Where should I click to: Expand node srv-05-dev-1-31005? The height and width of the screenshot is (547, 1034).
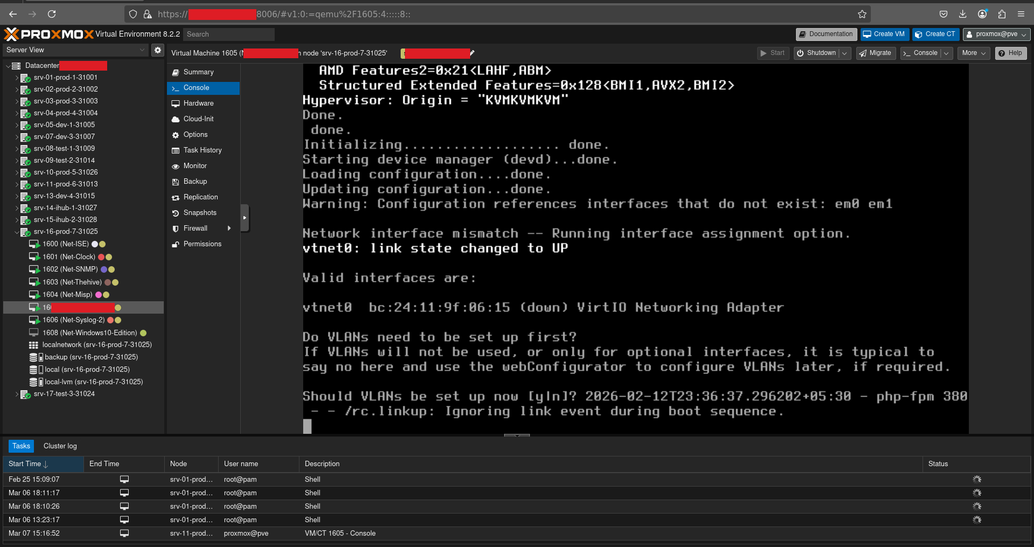tap(17, 126)
